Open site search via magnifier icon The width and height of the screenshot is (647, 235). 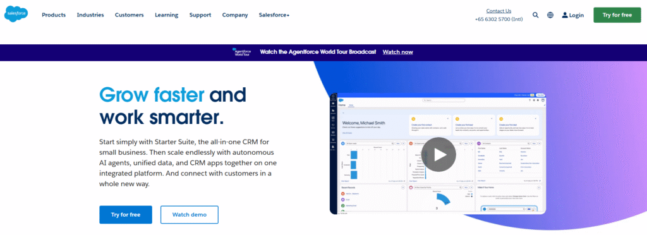point(536,15)
